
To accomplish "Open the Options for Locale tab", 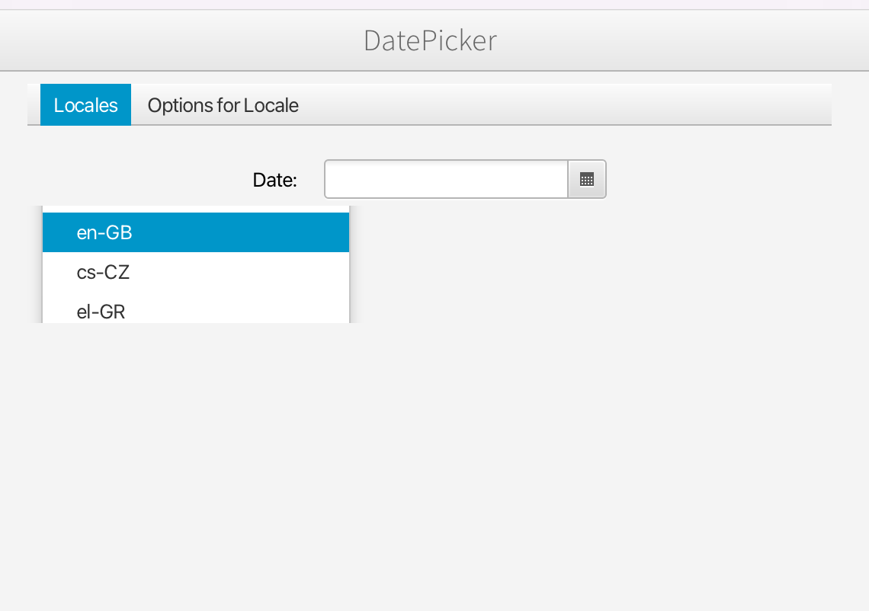I will [223, 105].
